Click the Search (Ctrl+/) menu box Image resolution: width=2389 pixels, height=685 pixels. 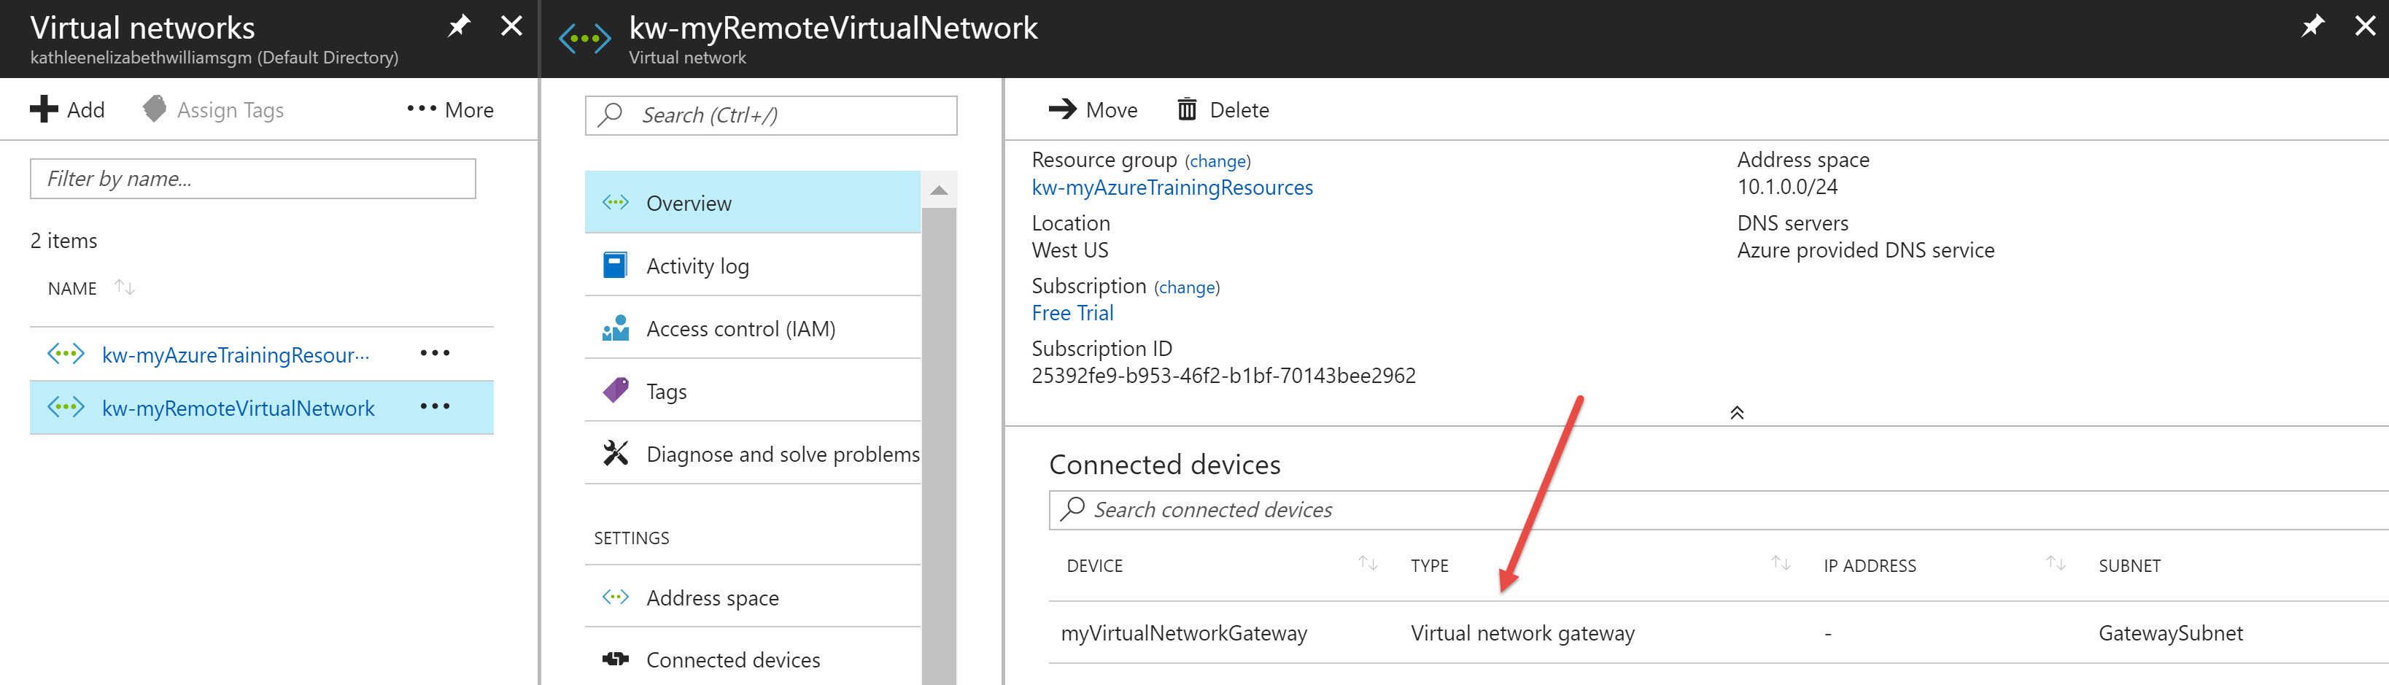point(770,115)
